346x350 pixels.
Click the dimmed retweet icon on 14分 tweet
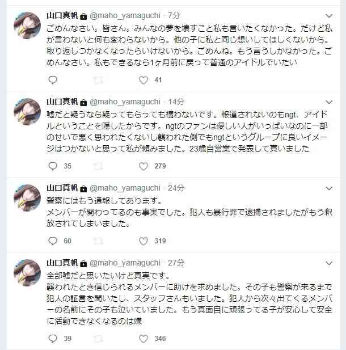98,166
